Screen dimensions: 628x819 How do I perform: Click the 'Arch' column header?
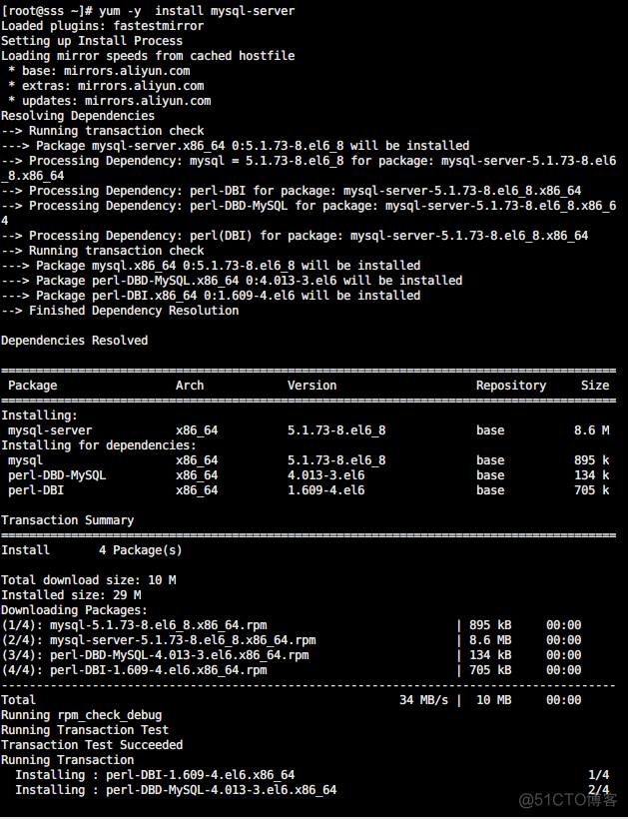point(190,386)
